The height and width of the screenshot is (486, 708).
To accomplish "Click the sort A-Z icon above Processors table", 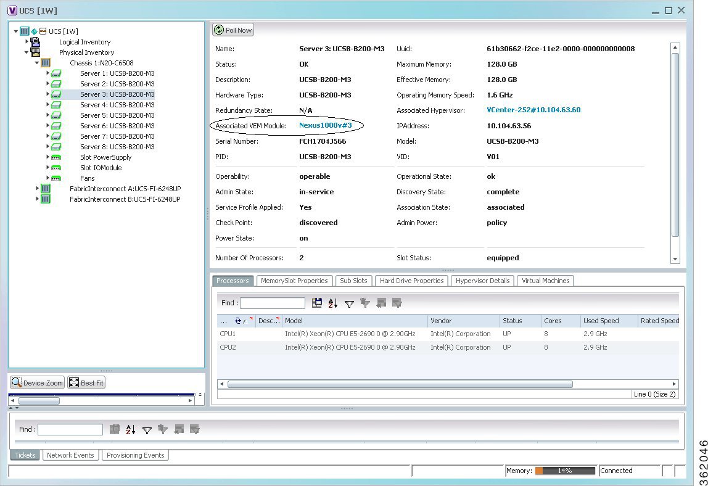I will tap(333, 303).
